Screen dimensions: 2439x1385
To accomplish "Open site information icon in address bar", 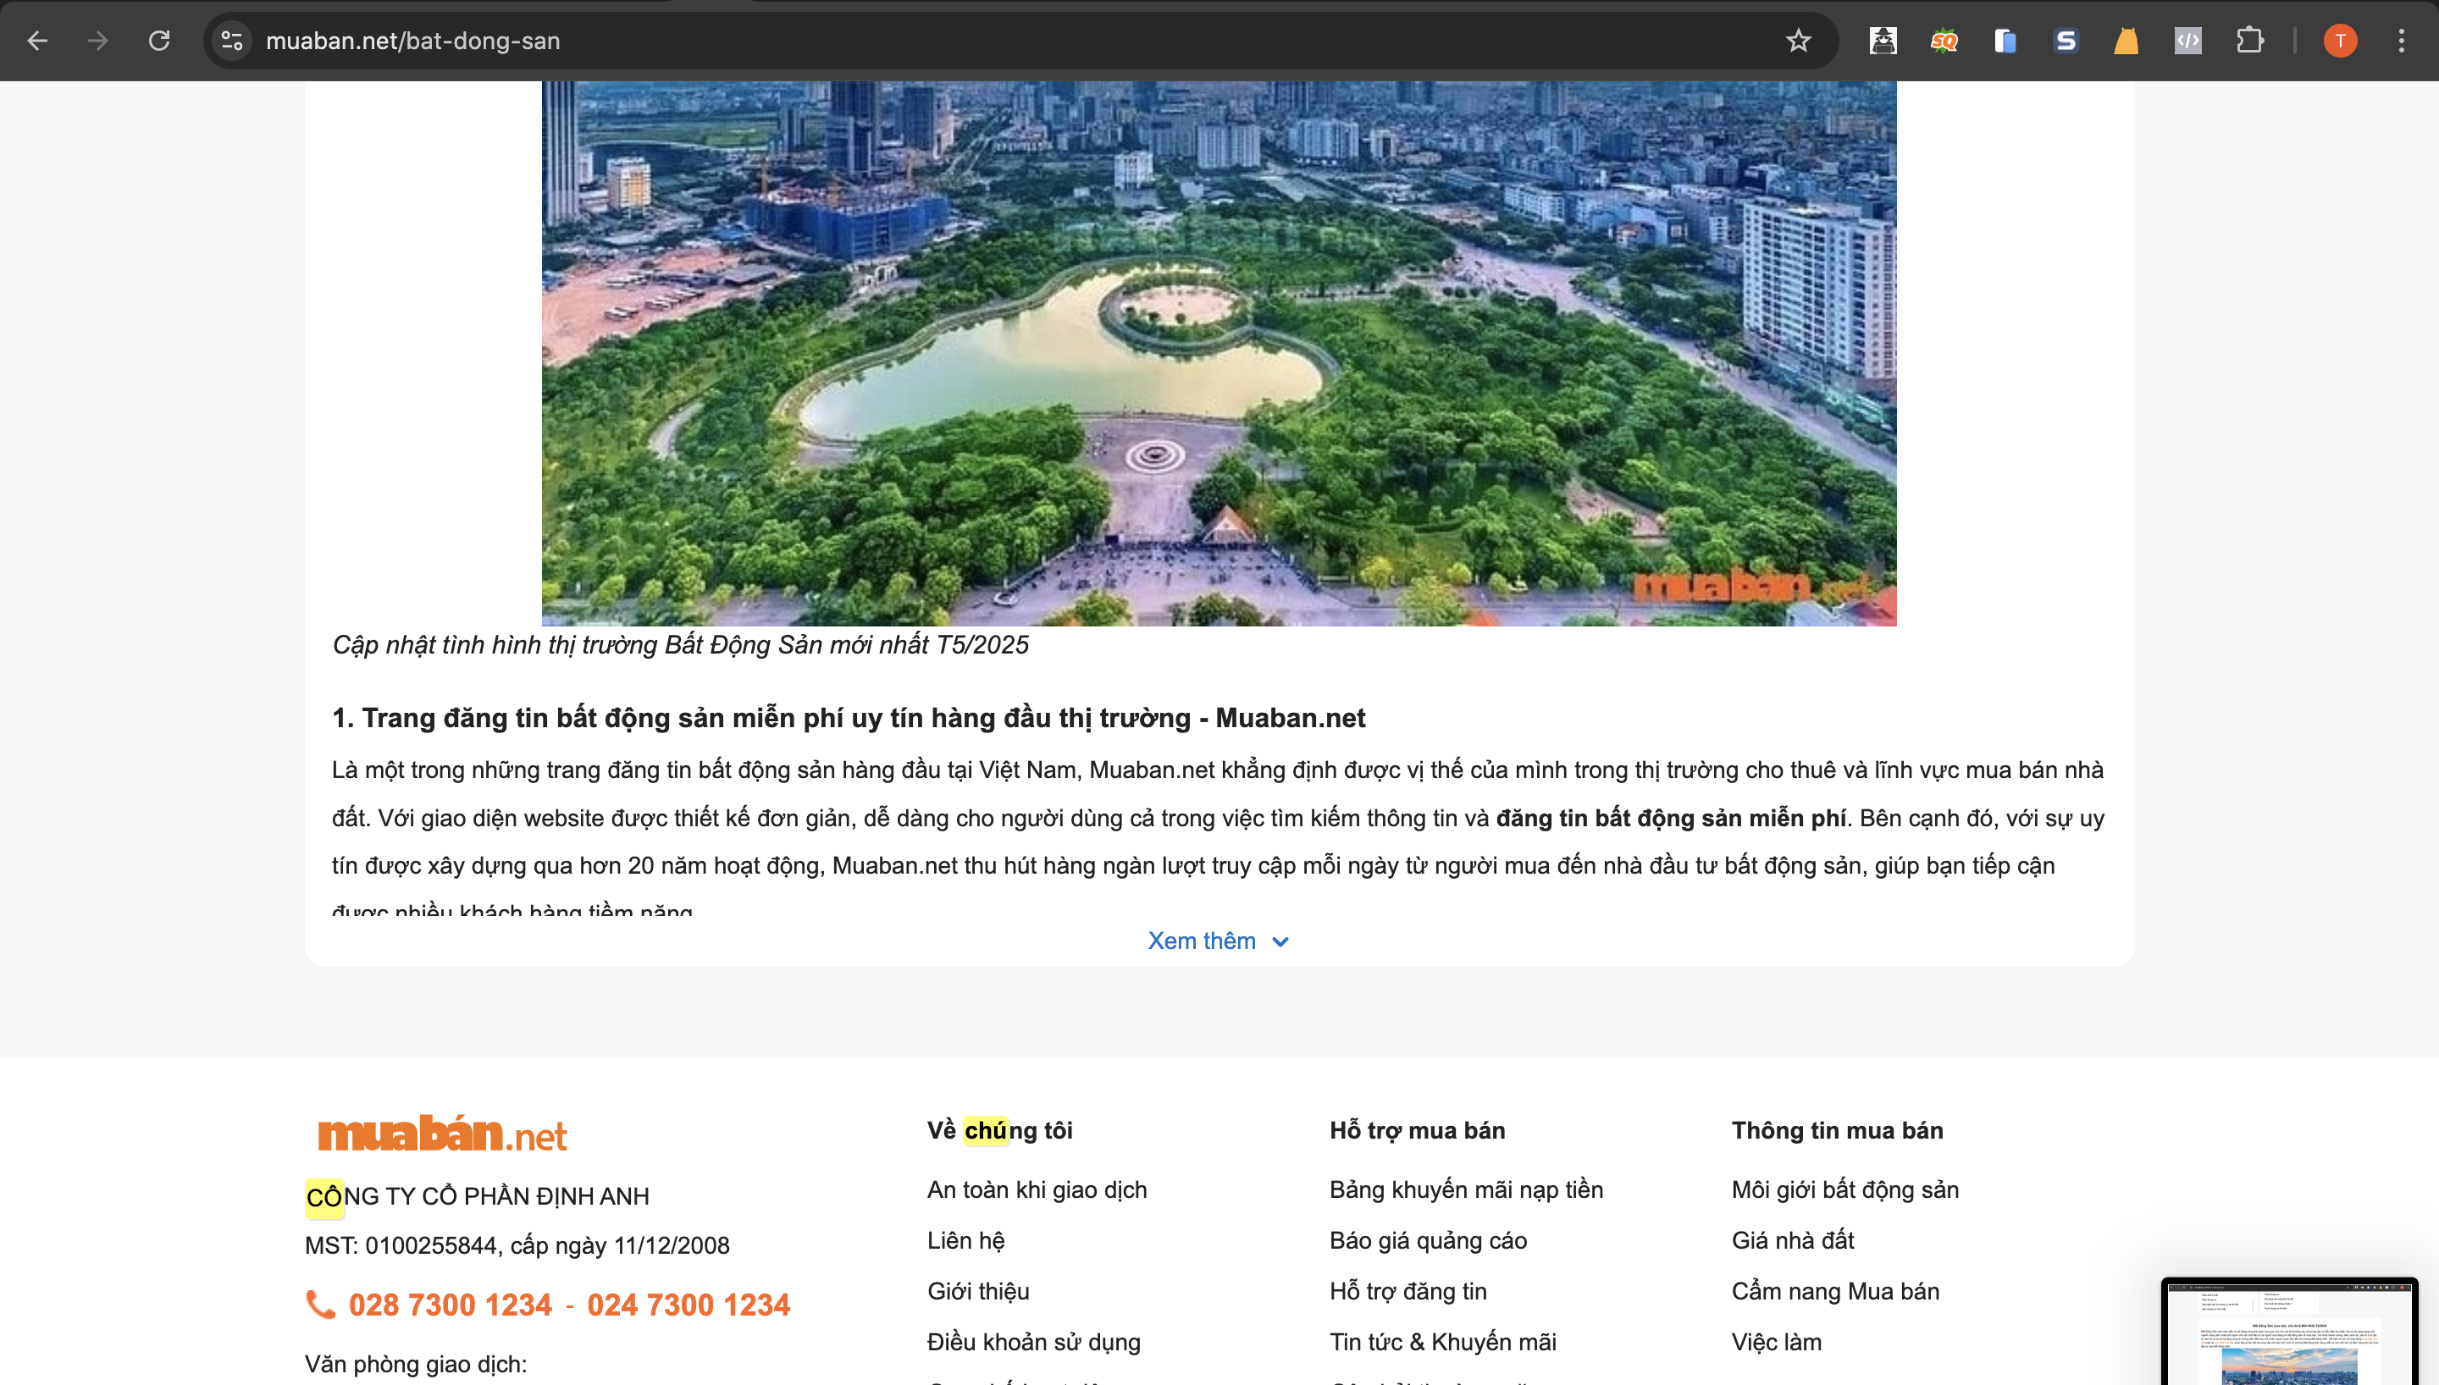I will [232, 41].
